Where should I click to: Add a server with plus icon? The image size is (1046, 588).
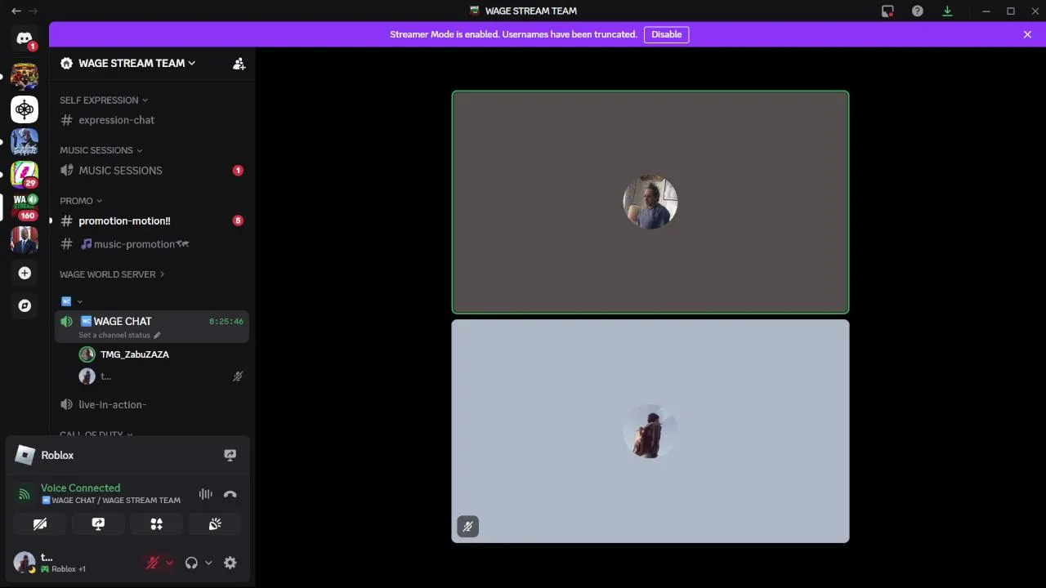point(25,273)
